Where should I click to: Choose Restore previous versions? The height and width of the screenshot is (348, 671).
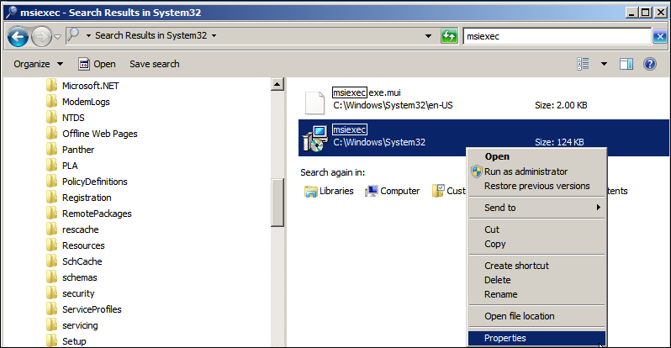[x=536, y=187]
